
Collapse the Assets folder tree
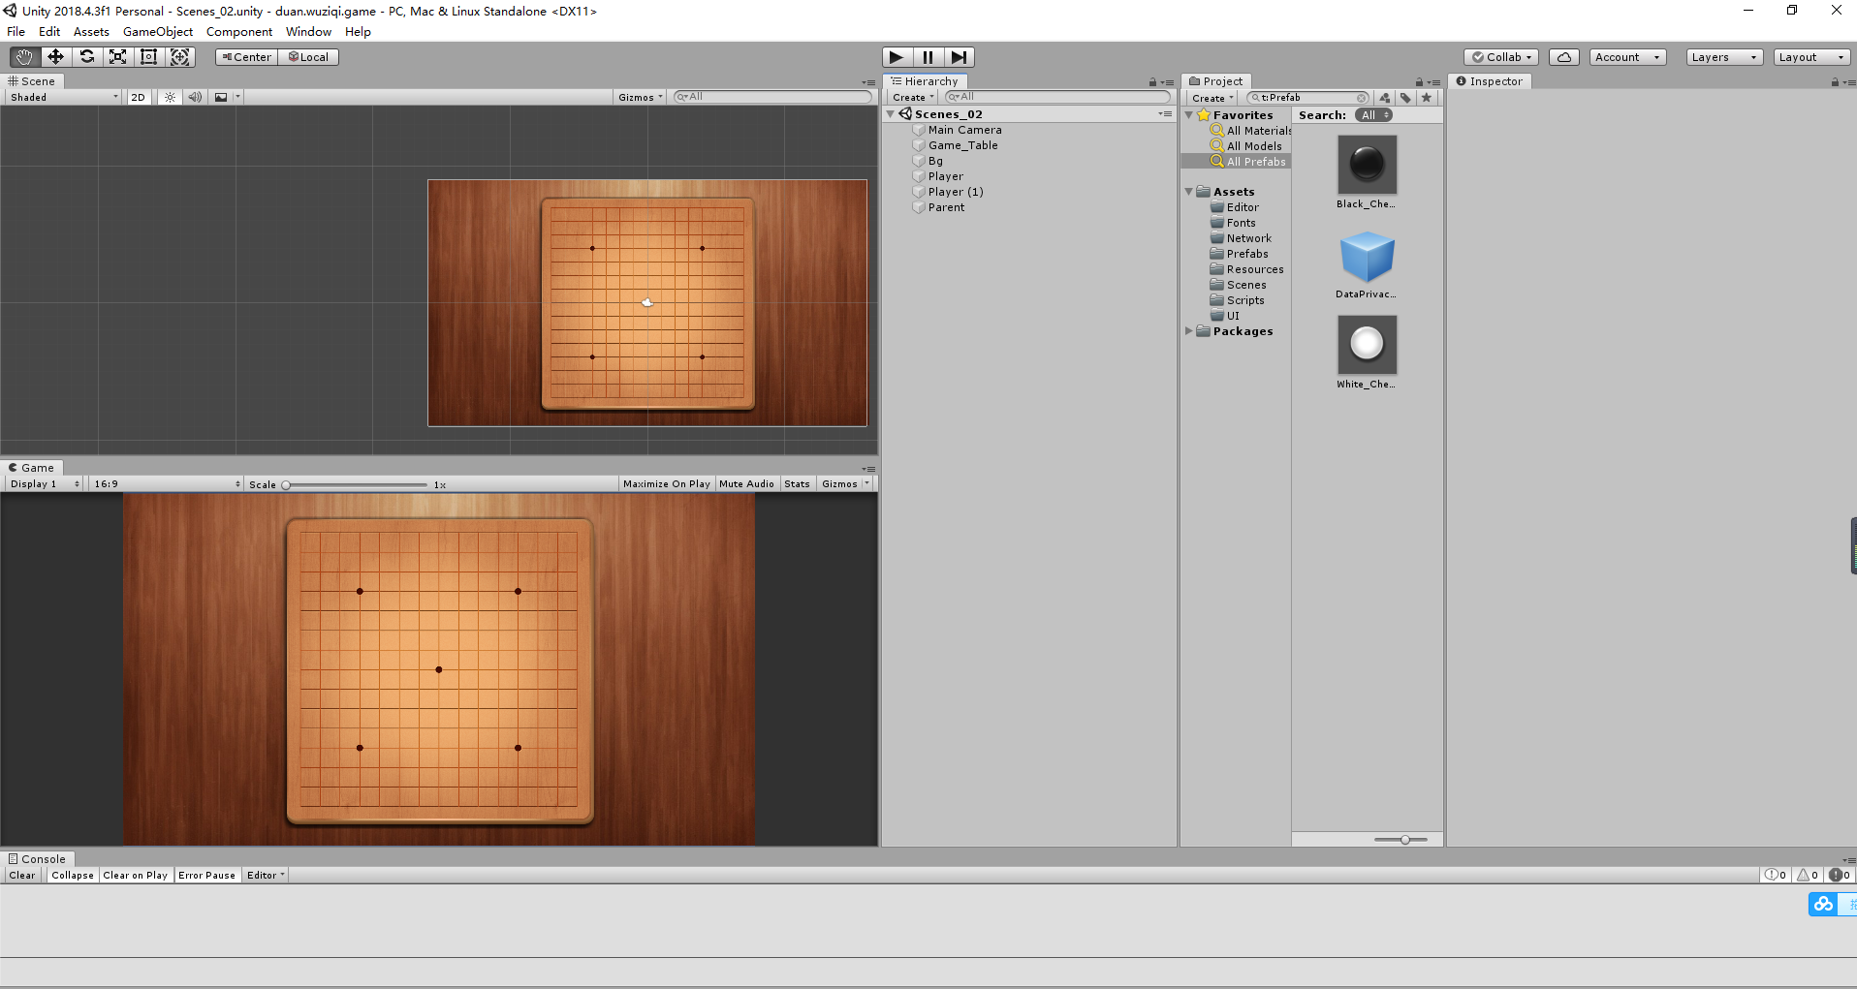pyautogui.click(x=1190, y=191)
